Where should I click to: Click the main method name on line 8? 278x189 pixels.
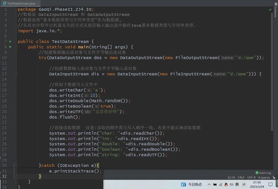83,47
